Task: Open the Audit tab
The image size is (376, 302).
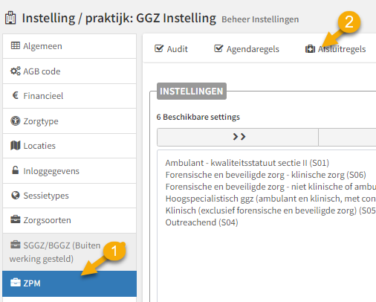Action: 171,49
